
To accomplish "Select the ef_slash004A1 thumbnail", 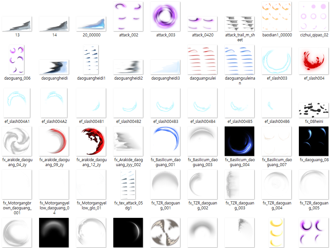I will [17, 103].
